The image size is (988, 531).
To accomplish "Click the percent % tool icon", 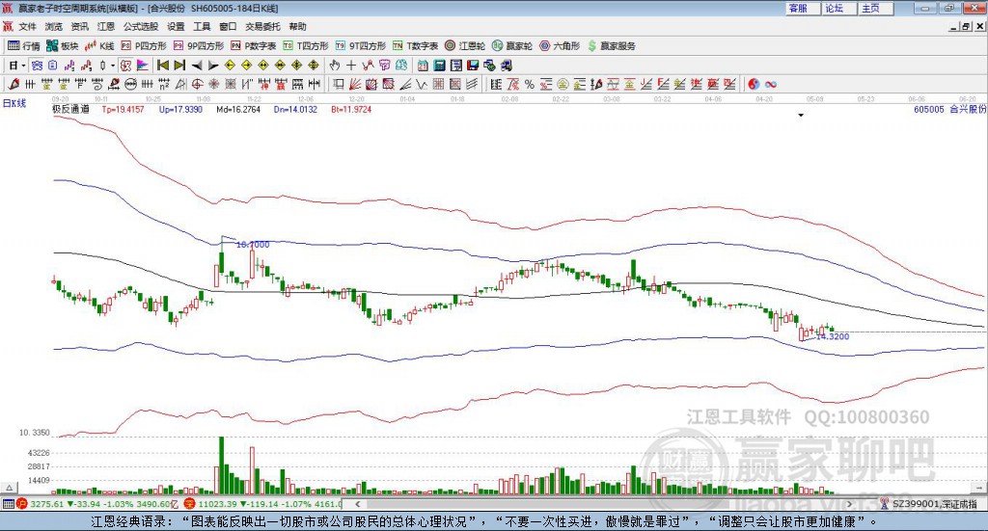I will tap(530, 84).
